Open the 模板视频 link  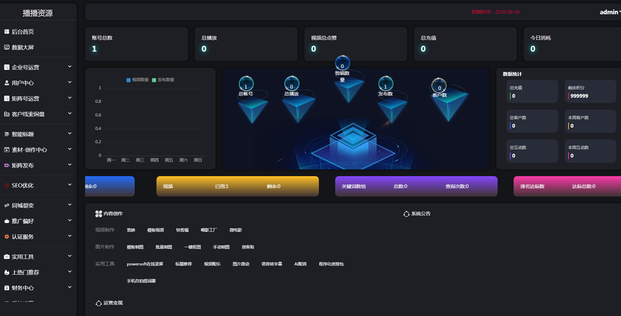(x=155, y=230)
